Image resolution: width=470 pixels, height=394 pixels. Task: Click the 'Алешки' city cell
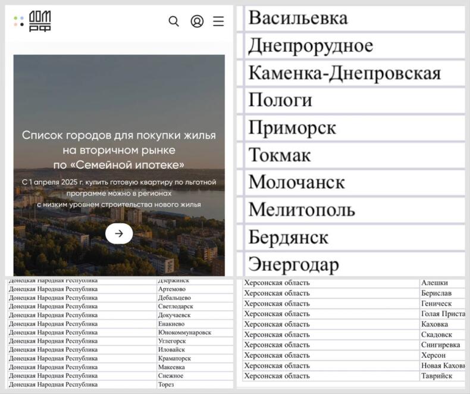pyautogui.click(x=443, y=283)
